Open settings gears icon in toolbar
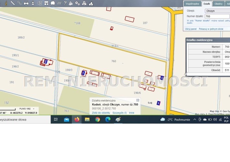 (x=77, y=3)
